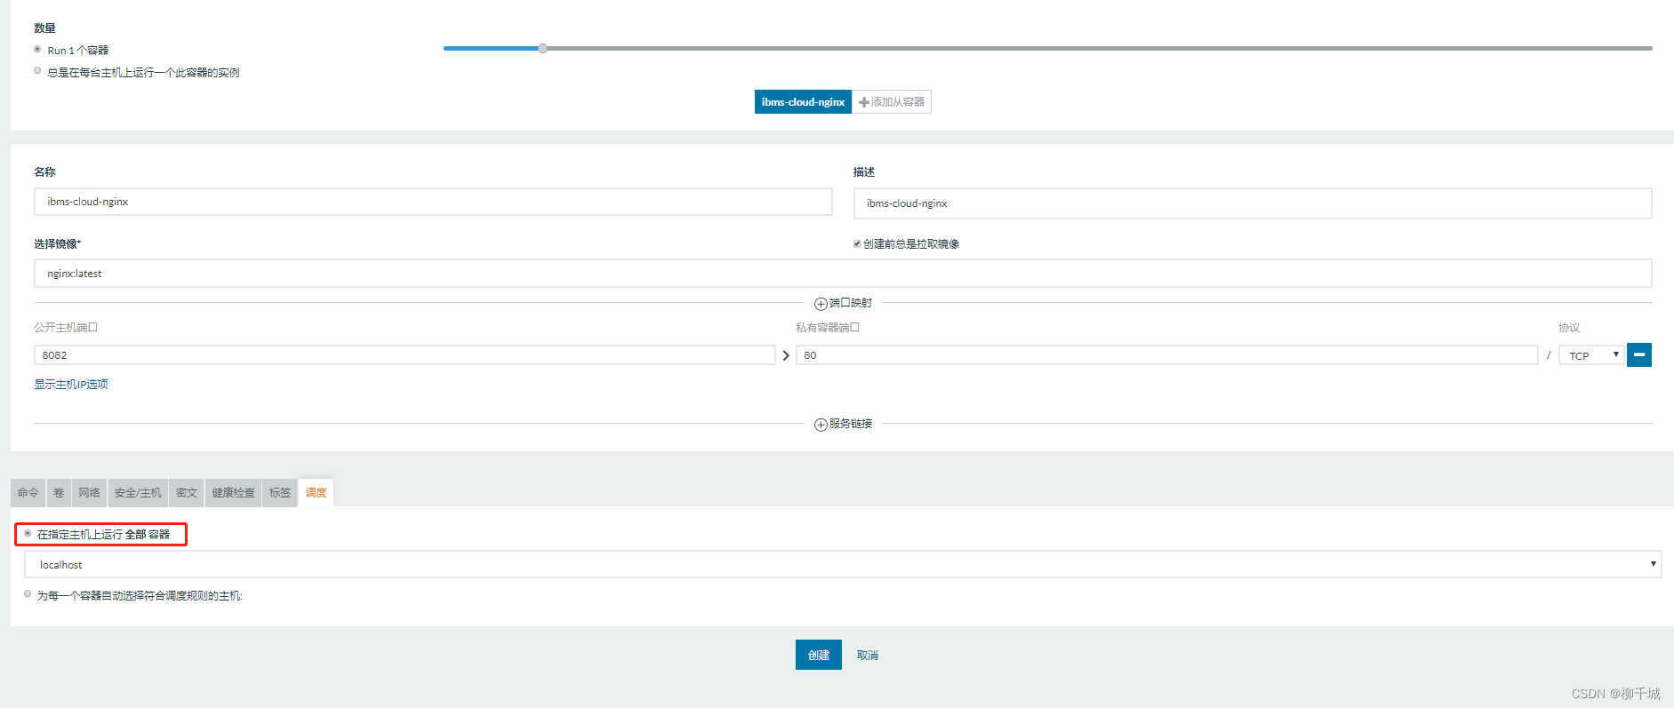Click the 公开主机端口 field showing 8082
Image resolution: width=1674 pixels, height=708 pixels.
click(x=404, y=355)
